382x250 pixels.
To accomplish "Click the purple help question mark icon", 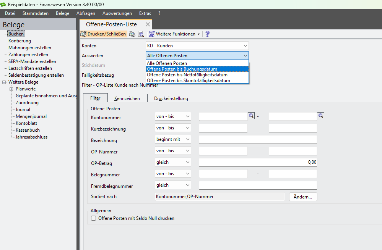I will point(207,34).
